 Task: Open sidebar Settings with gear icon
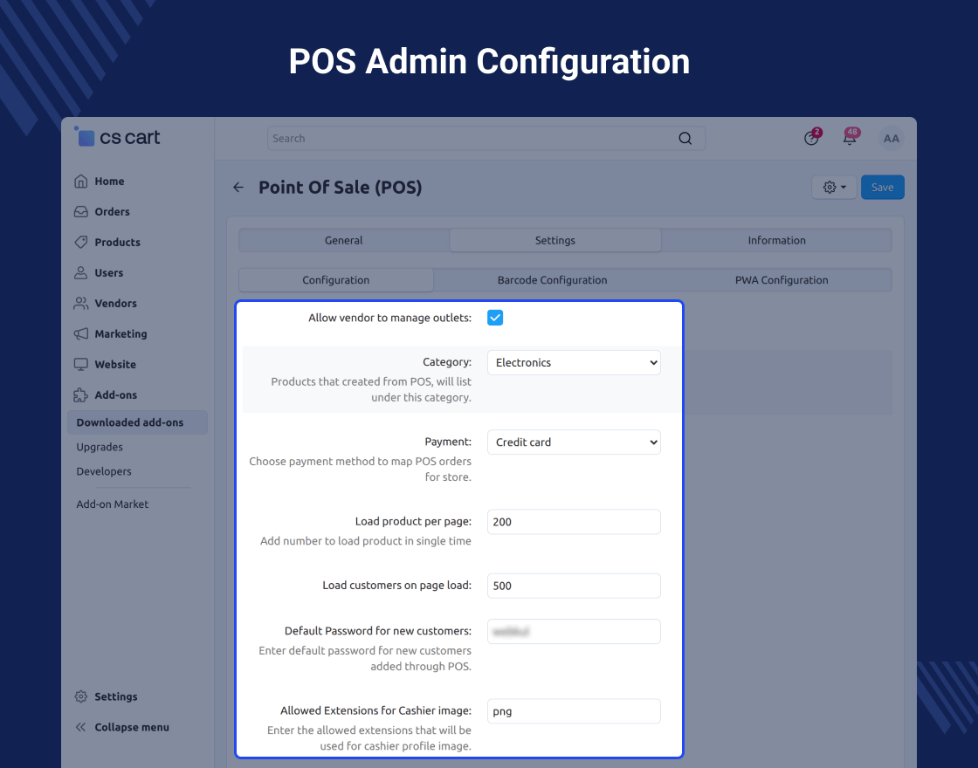click(x=115, y=696)
